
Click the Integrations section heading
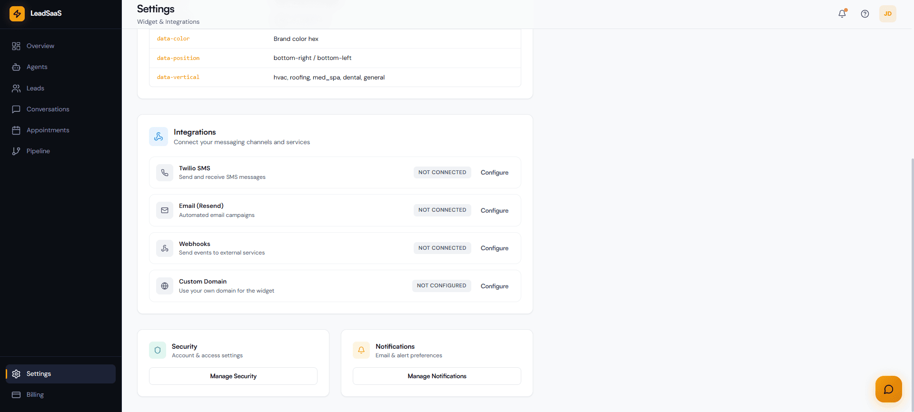pyautogui.click(x=195, y=132)
